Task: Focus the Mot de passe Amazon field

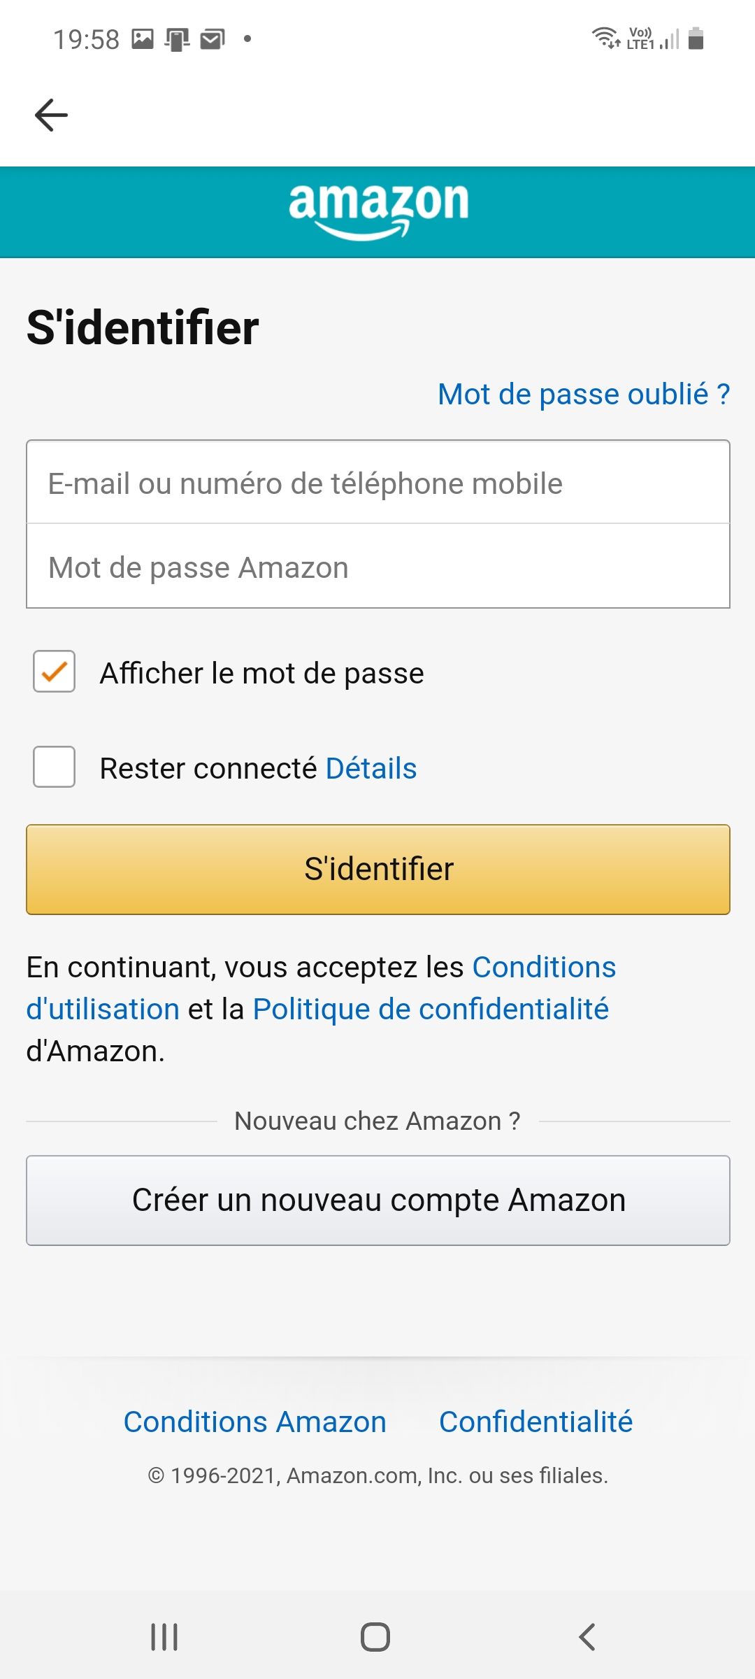Action: point(378,567)
